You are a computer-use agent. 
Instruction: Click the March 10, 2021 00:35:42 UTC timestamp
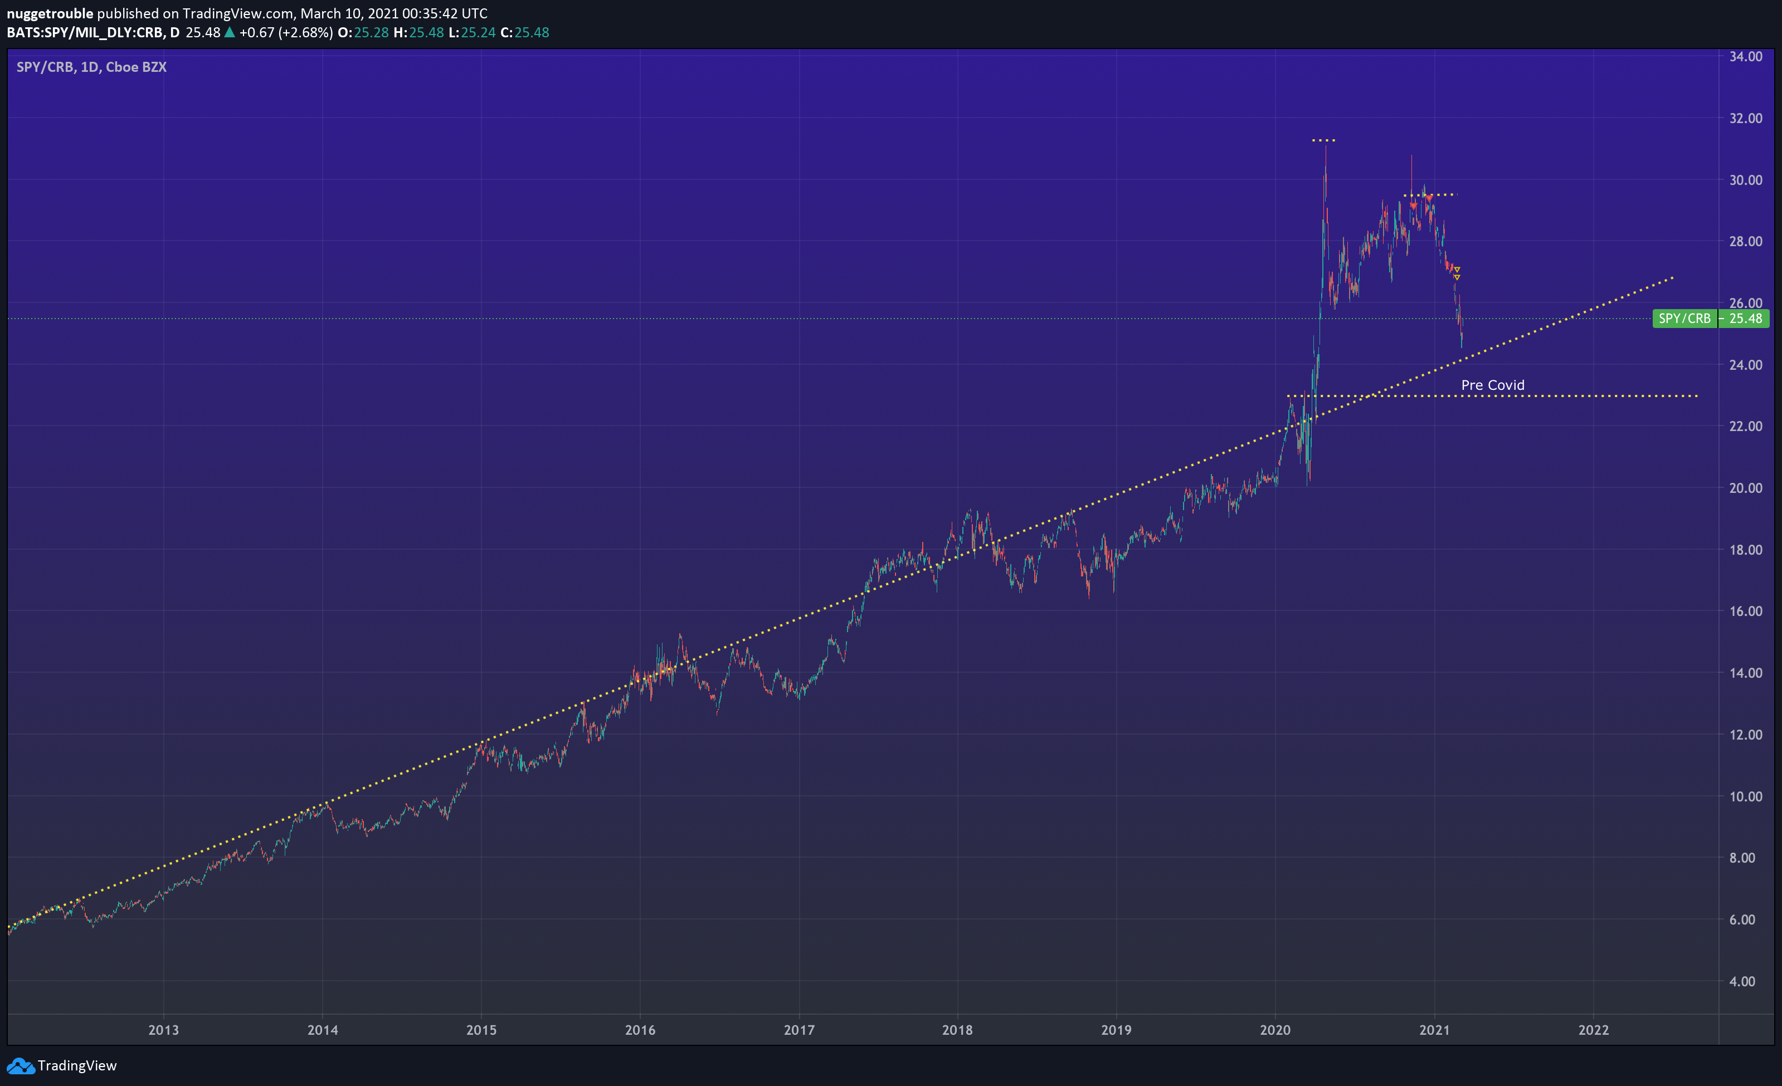coord(394,13)
